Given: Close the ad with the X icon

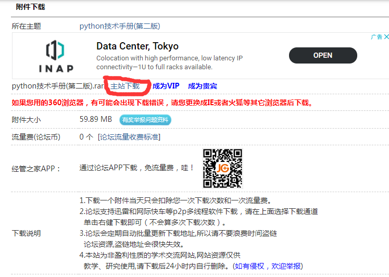Looking at the screenshot, I should click(386, 36).
